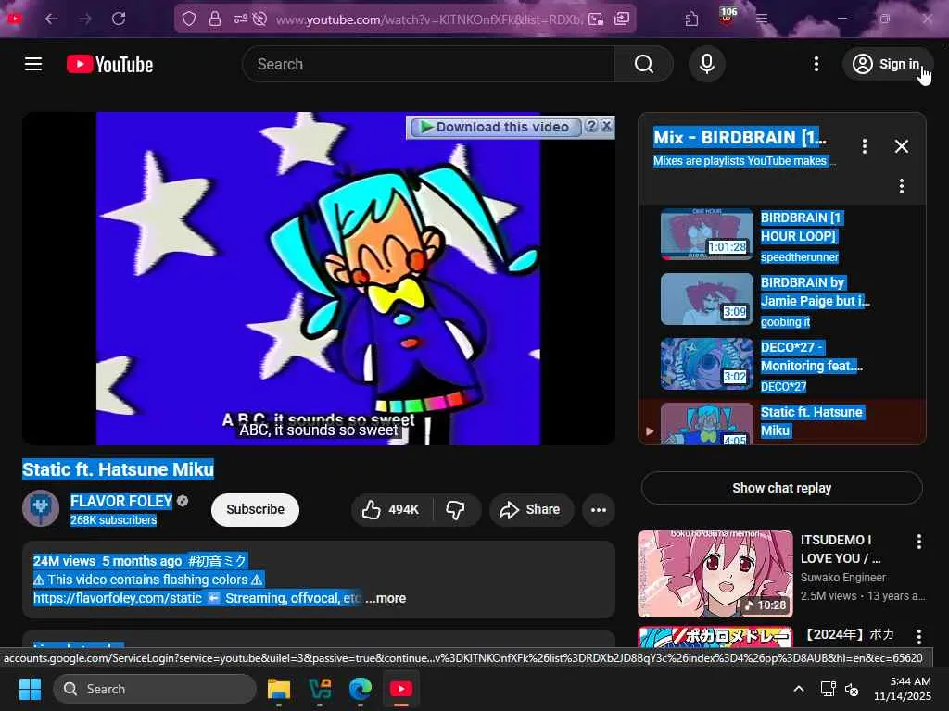Viewport: 949px width, 711px height.
Task: Click the Share button
Action: coord(529,510)
